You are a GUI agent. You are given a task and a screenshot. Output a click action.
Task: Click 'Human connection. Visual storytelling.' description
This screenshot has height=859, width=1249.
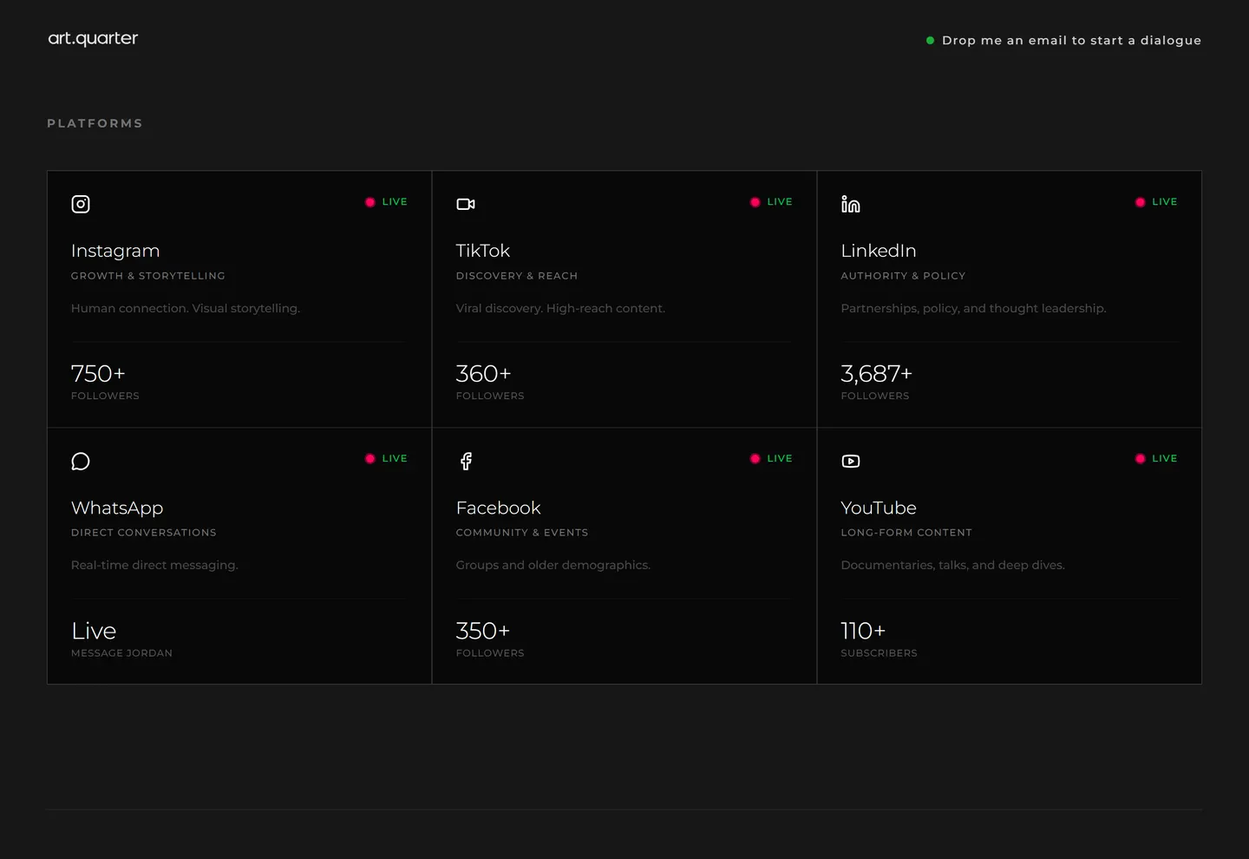coord(186,309)
